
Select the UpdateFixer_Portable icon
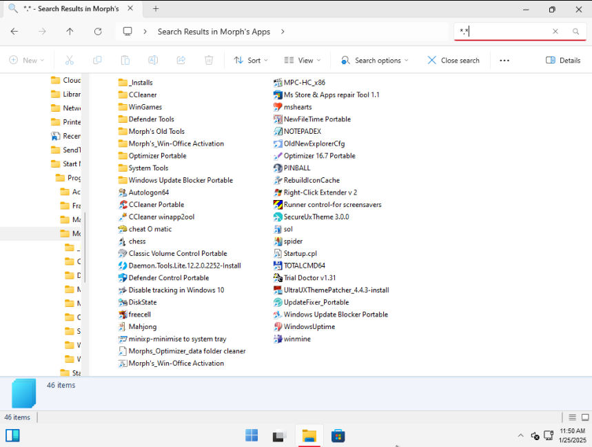pyautogui.click(x=278, y=302)
